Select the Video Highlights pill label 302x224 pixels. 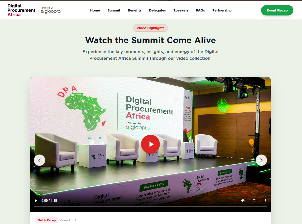pos(150,28)
